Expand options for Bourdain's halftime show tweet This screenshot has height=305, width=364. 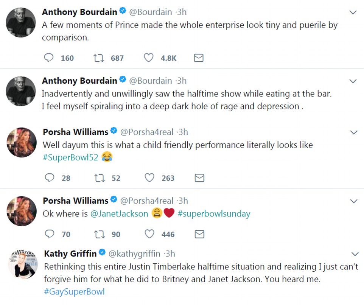[353, 81]
